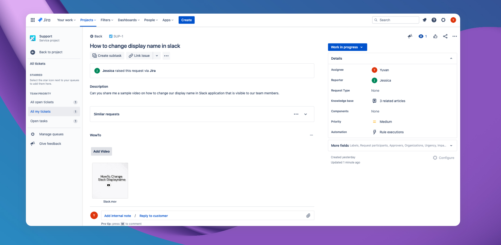
Task: Click the Jira logo
Action: [x=44, y=20]
